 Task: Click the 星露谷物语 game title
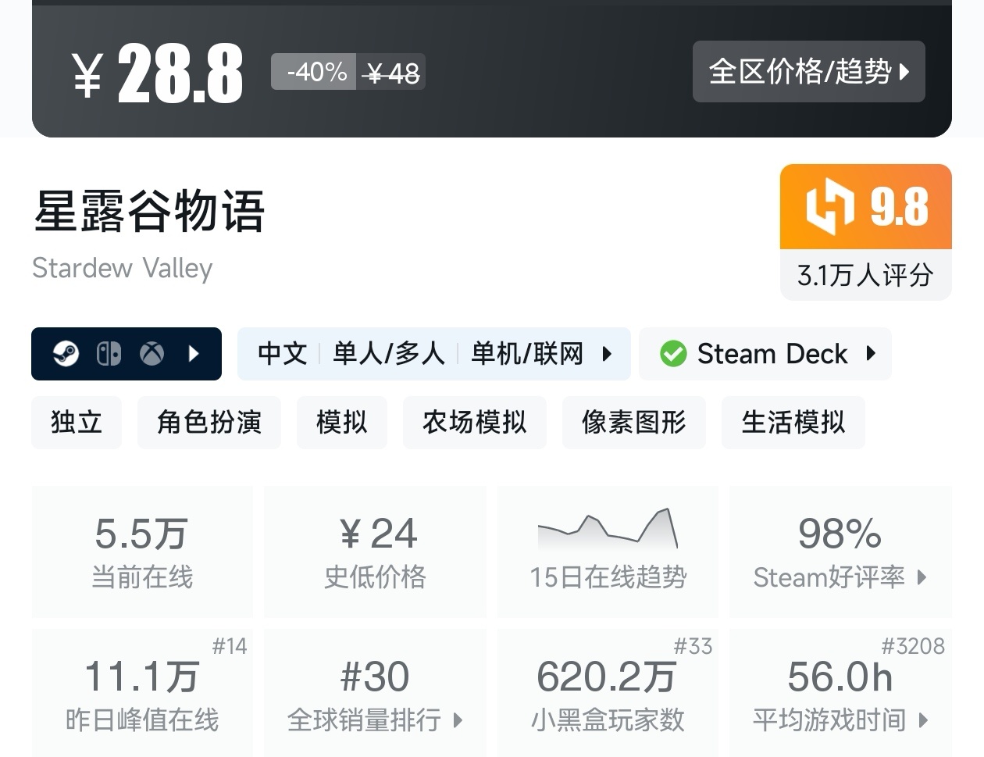click(149, 211)
